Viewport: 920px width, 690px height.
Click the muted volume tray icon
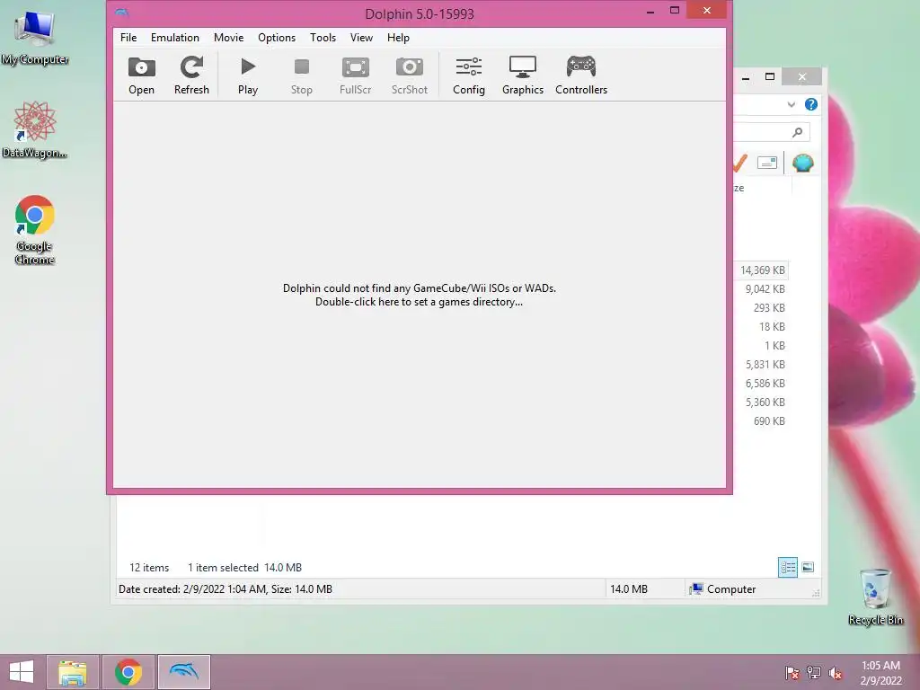[835, 673]
